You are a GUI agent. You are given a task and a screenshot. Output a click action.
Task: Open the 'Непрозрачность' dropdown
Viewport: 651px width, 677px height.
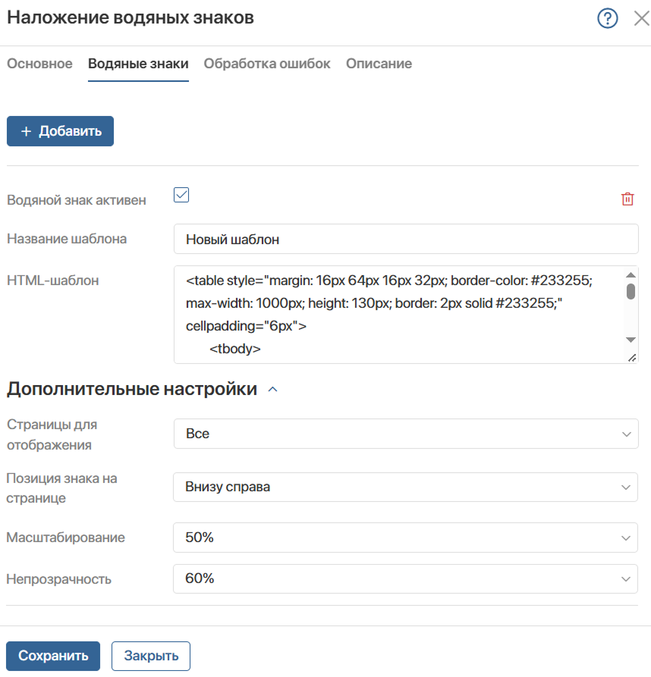(406, 578)
